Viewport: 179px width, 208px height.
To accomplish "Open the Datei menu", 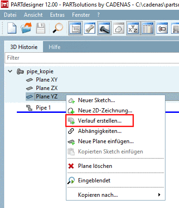I will [10, 15].
